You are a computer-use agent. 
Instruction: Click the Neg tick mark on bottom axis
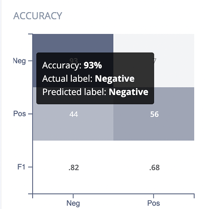(73, 196)
